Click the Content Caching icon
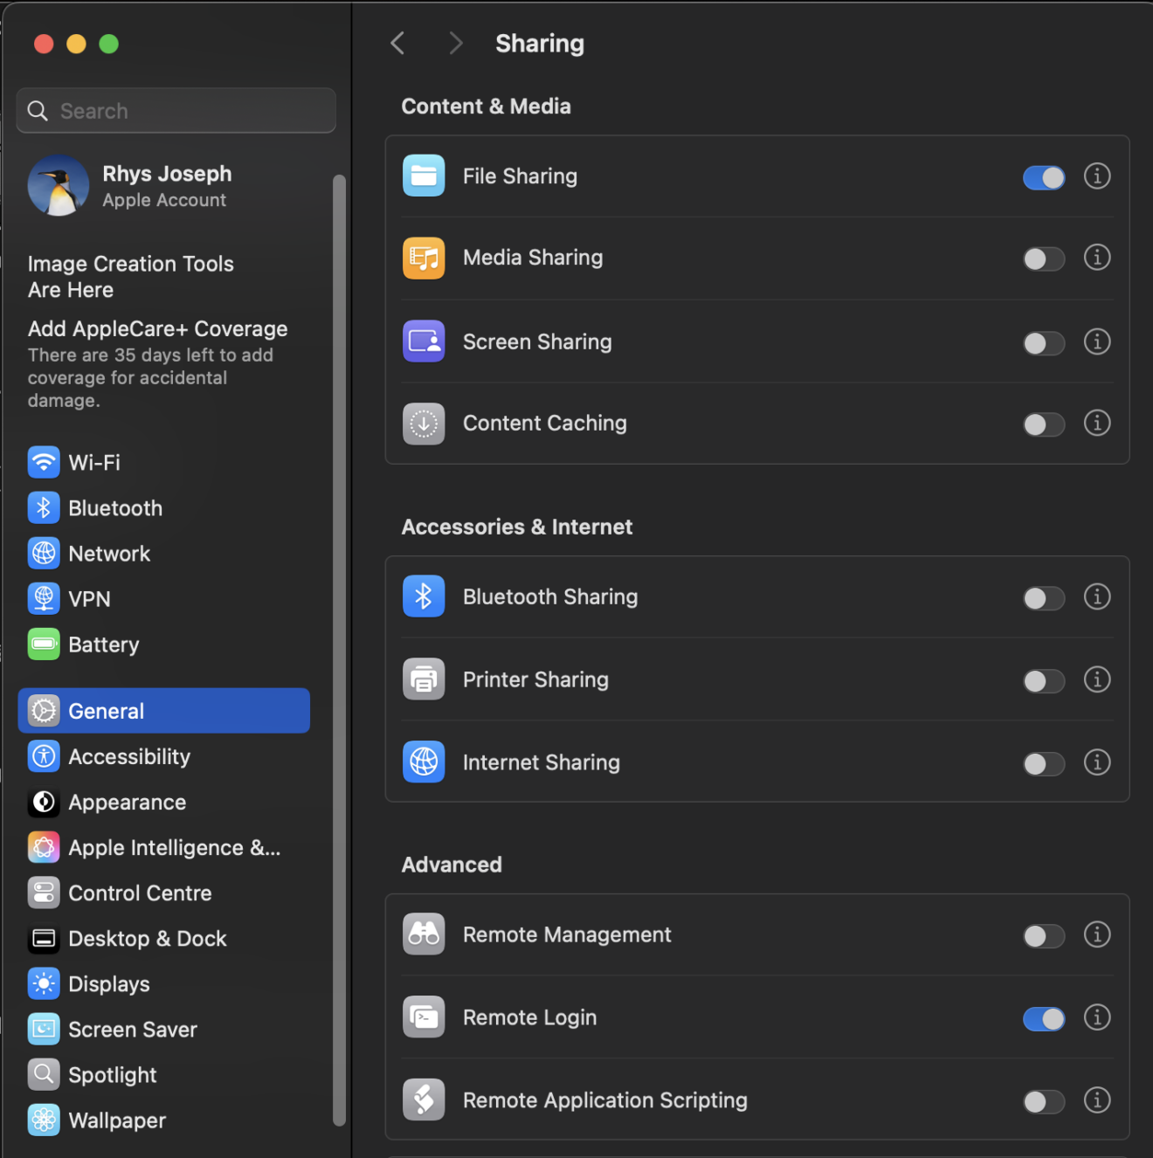1153x1158 pixels. [424, 424]
